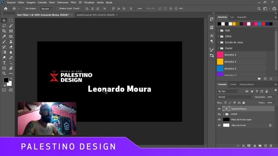The image size is (278, 156).
Task: Hide the Plano de Fundo layer
Action: tap(219, 125)
